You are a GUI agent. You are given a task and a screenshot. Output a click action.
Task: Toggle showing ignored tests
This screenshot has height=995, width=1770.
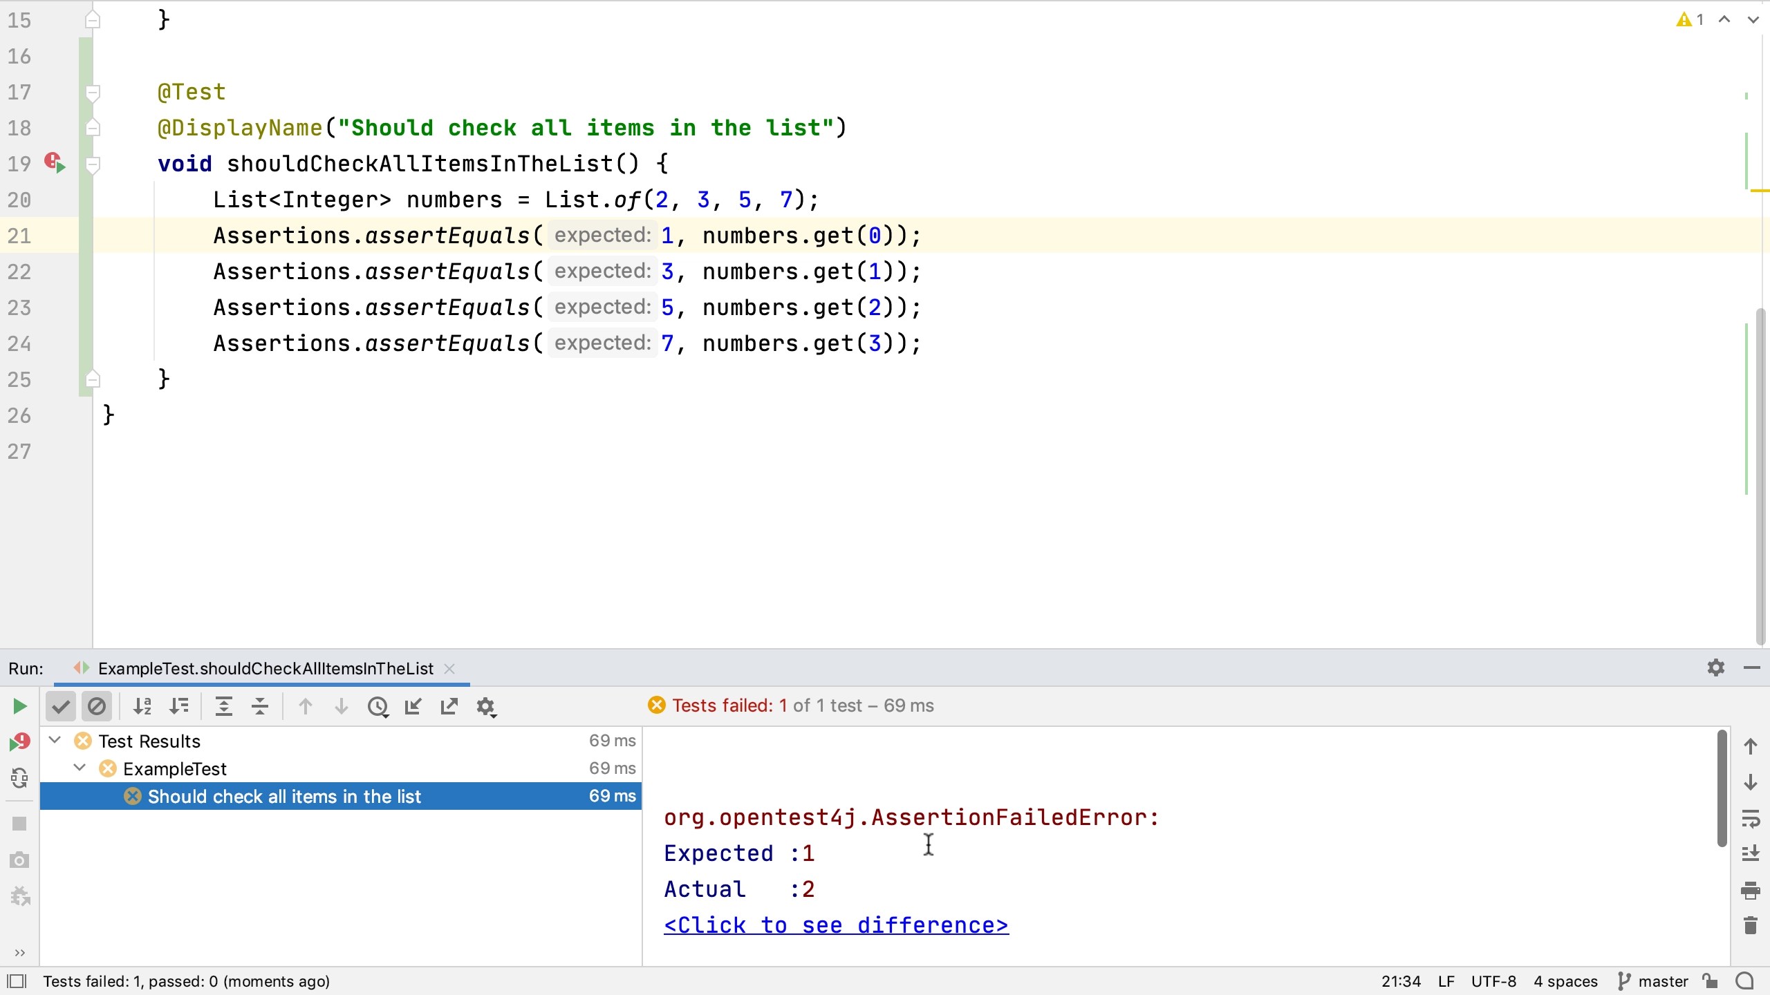(x=97, y=706)
